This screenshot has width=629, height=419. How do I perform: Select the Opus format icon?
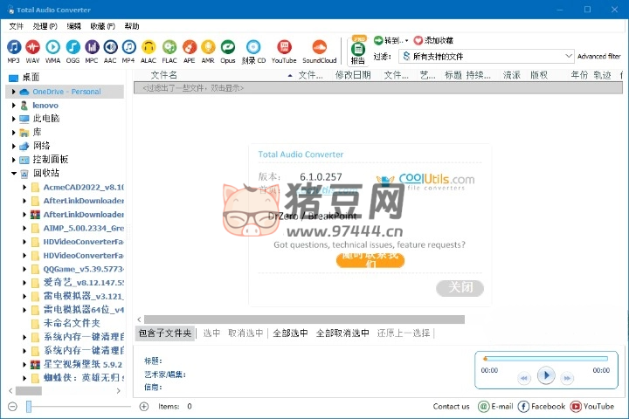(228, 47)
